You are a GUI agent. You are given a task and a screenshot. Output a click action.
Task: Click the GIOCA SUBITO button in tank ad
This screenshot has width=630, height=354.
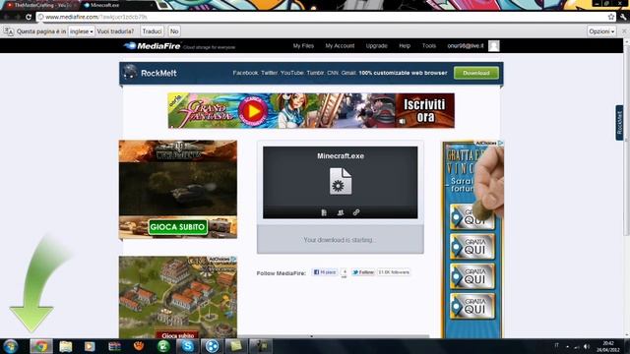coord(177,227)
